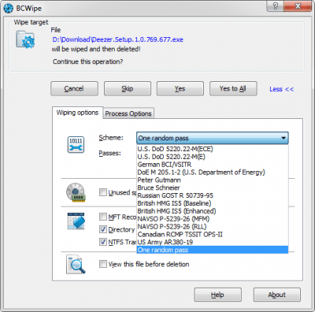Viewport: 315px width, 312px height.
Task: Select U.S. DoD 5220.22-M(ECE) scheme
Action: [x=213, y=149]
